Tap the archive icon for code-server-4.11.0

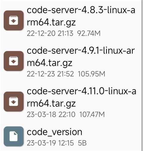pyautogui.click(x=14, y=102)
